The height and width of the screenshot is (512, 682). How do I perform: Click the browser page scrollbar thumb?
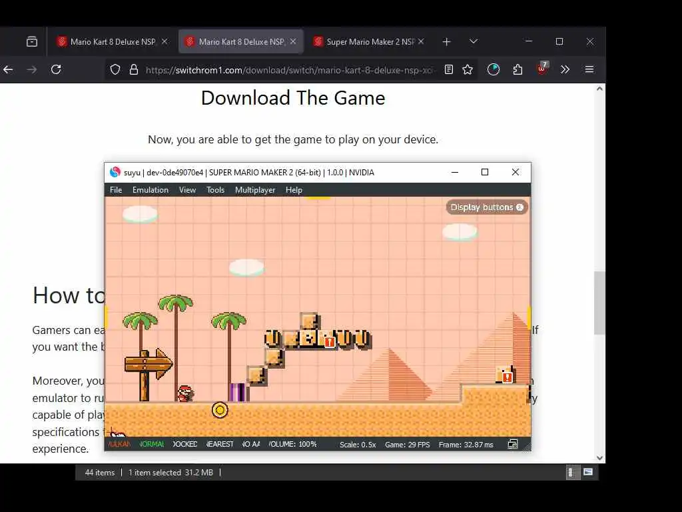(x=600, y=303)
